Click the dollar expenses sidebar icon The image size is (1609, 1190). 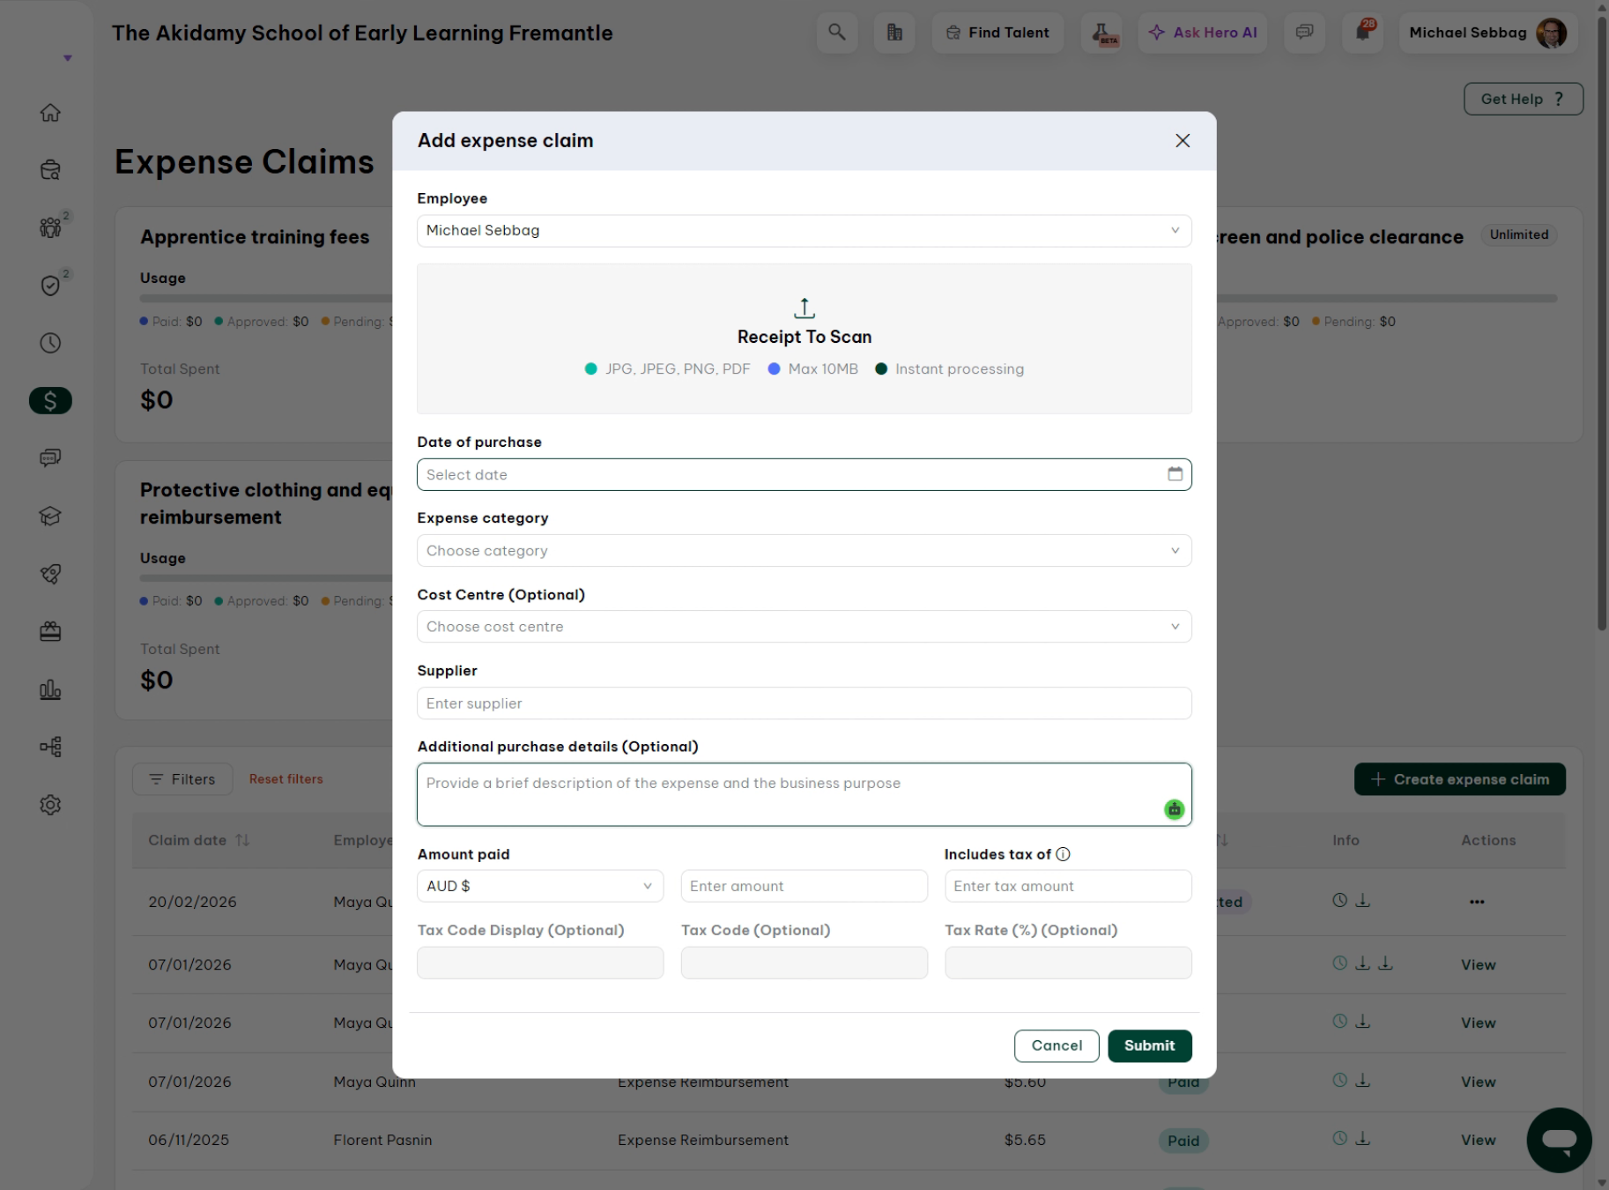click(x=50, y=401)
